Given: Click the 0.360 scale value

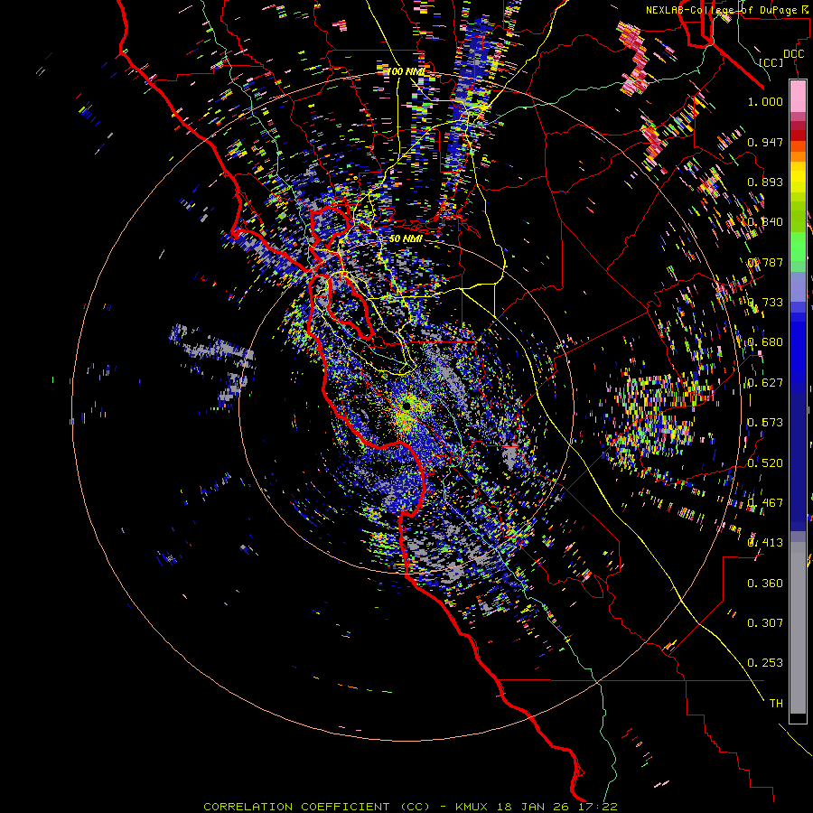Looking at the screenshot, I should (x=765, y=584).
